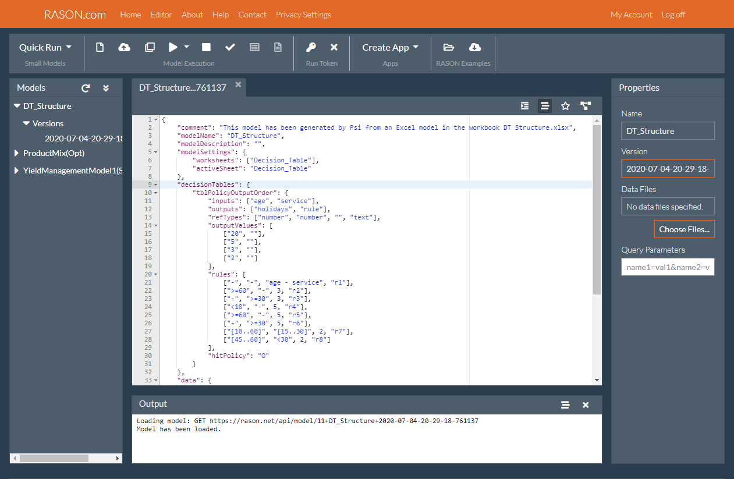Toggle the highlighted align-lines editor button

(545, 106)
